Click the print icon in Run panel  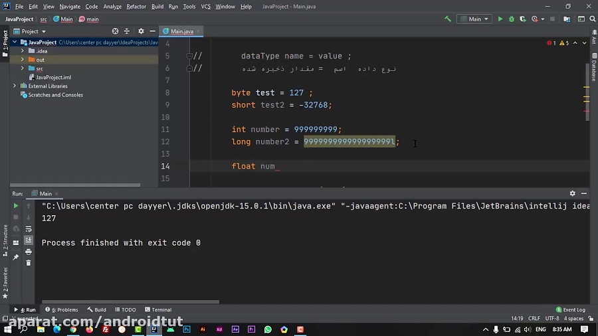pyautogui.click(x=29, y=252)
